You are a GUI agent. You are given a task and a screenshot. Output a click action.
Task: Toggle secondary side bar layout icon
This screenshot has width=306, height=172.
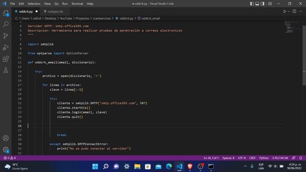262,3
